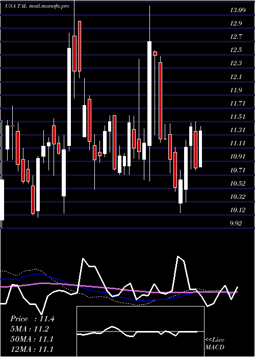Click the 'USA TAL mail.munafa.pro' chart title
Image resolution: width=255 pixels, height=357 pixels.
[37, 6]
